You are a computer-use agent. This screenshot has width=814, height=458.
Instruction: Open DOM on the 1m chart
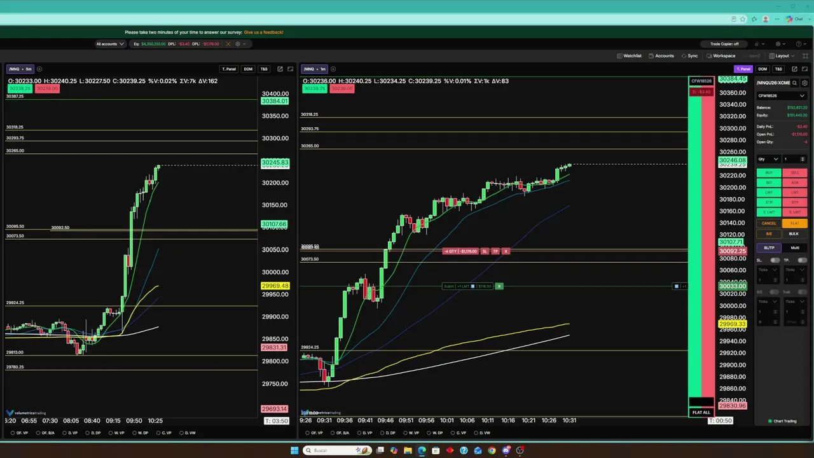click(762, 69)
